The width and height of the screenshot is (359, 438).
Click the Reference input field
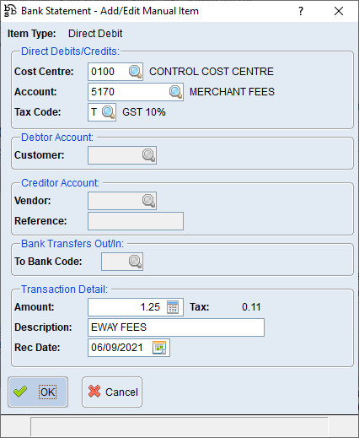click(x=136, y=221)
